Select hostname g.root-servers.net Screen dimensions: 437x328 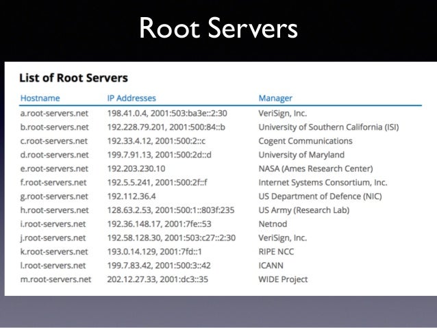coord(54,197)
